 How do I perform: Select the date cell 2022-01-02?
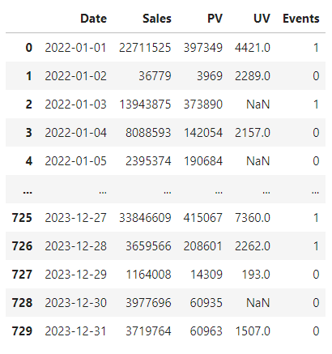coord(76,76)
